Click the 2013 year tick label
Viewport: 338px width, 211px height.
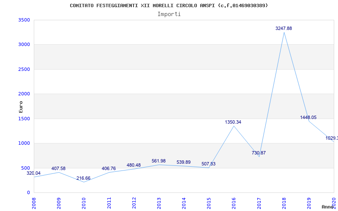159,203
